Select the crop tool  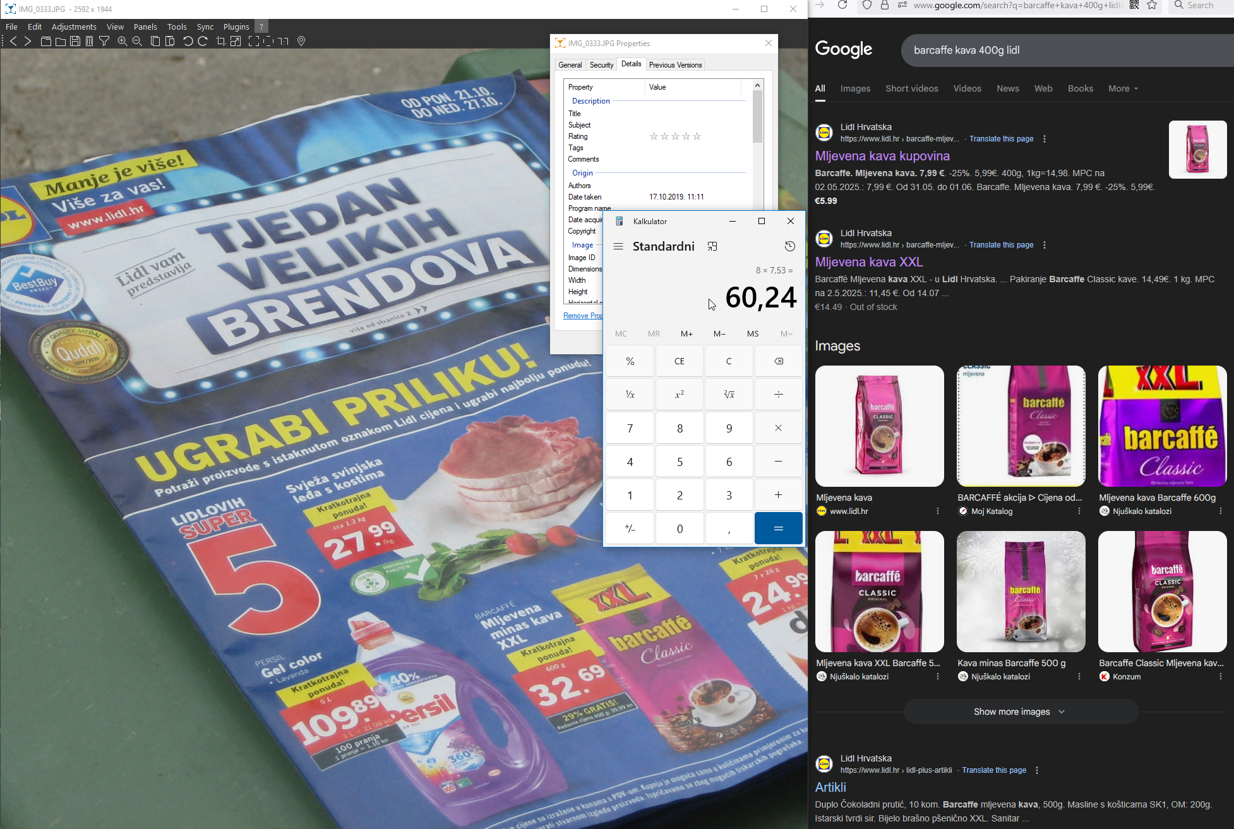click(x=221, y=41)
